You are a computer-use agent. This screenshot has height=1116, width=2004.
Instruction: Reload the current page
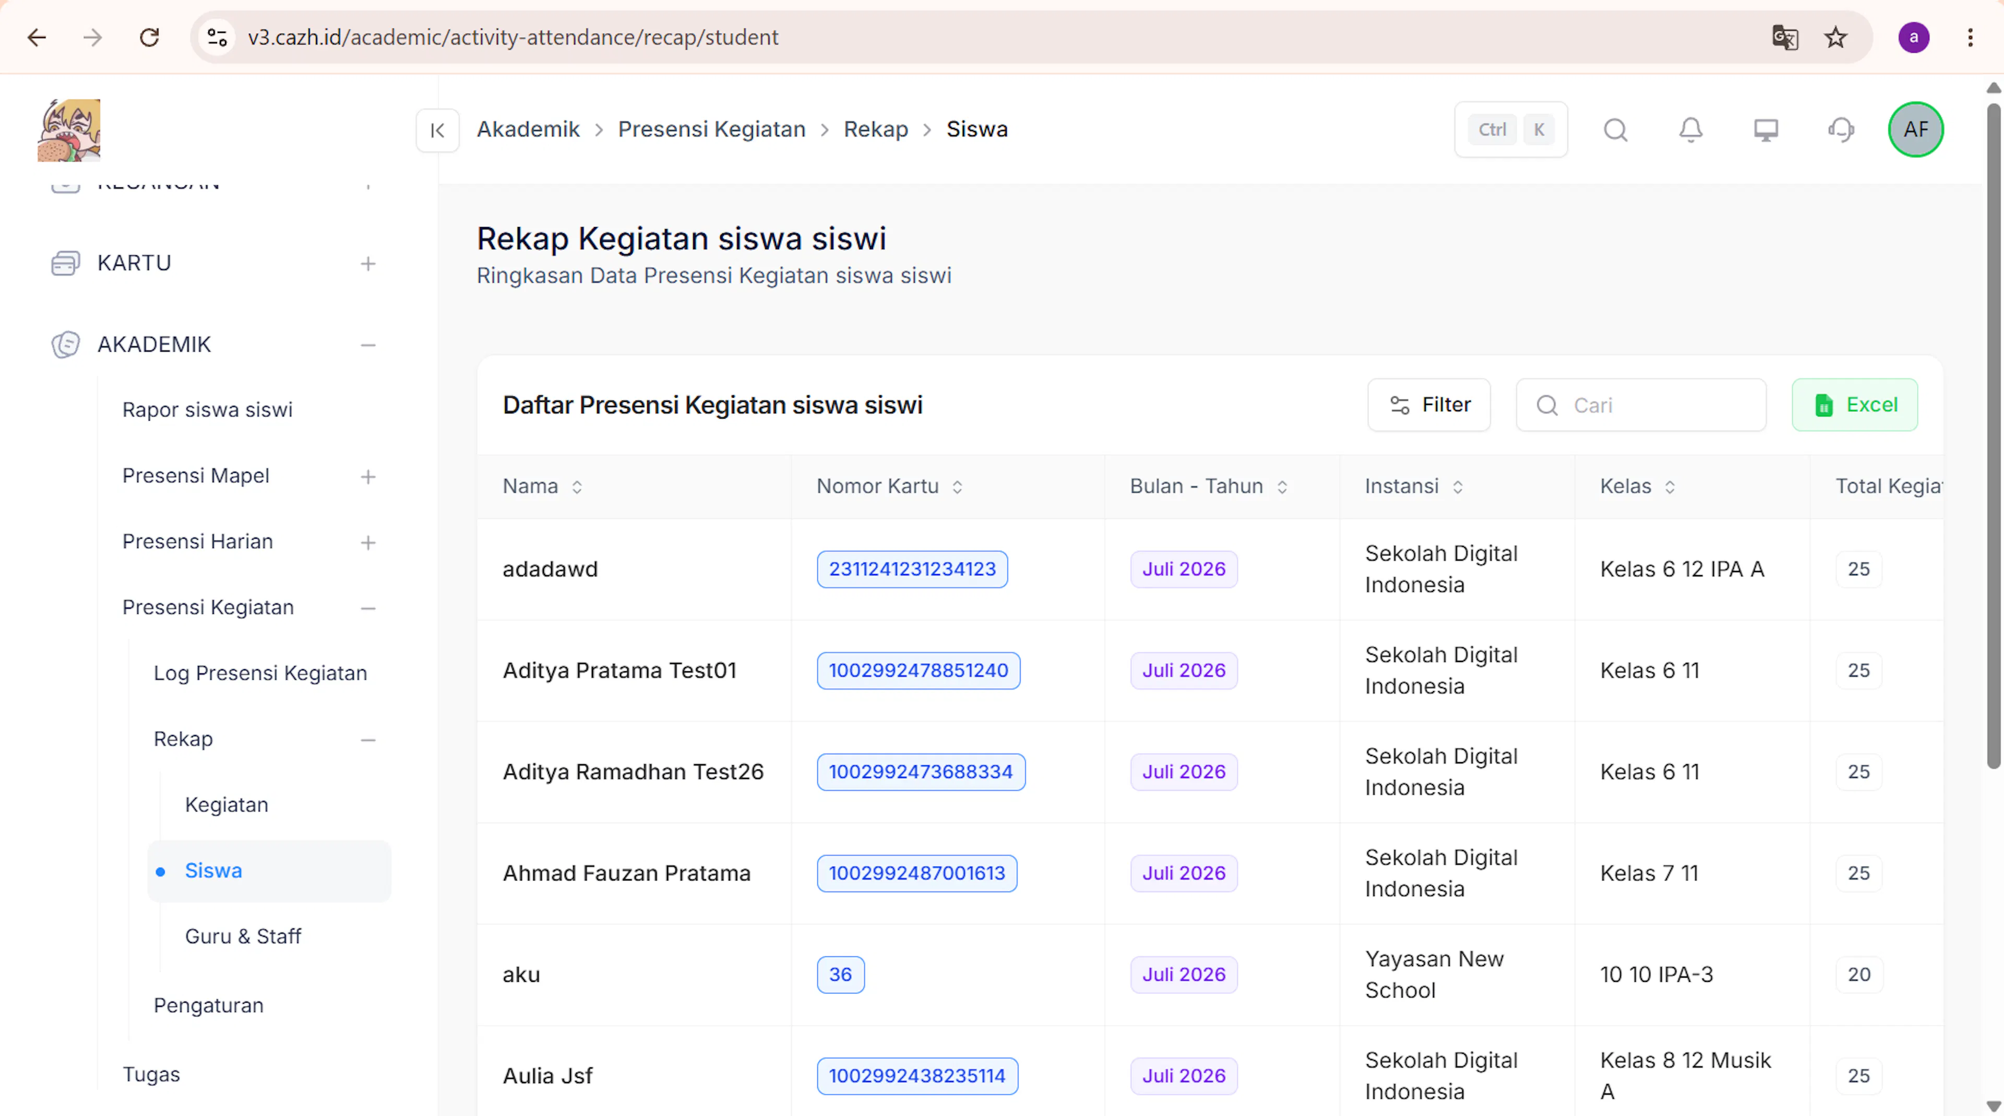pyautogui.click(x=149, y=37)
